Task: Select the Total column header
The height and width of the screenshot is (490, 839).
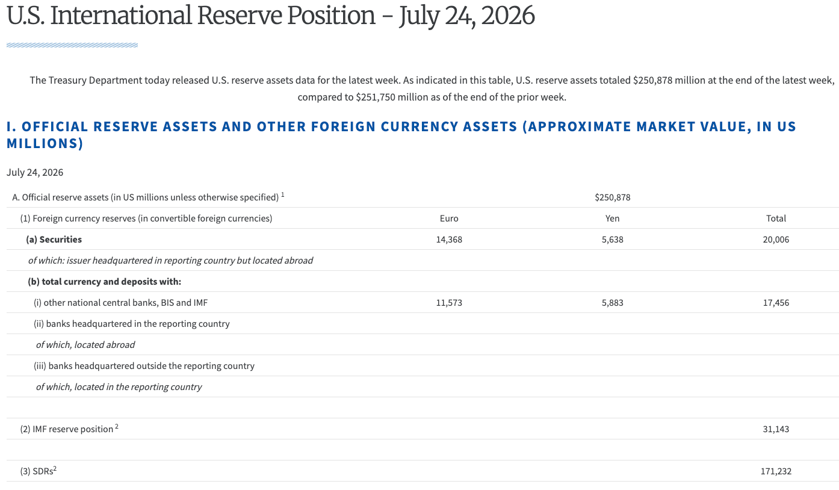Action: click(x=776, y=219)
